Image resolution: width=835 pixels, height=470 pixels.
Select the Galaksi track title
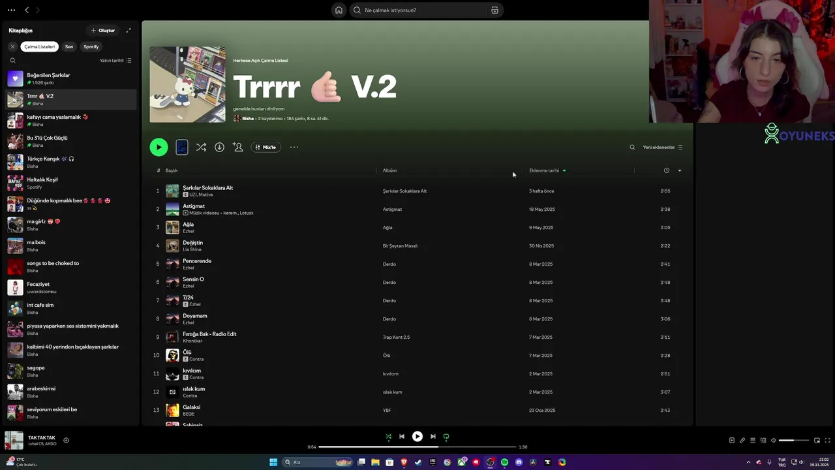coord(191,407)
